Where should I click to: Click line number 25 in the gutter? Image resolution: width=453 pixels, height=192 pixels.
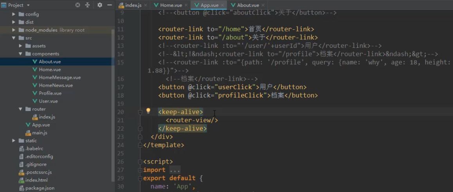(121, 153)
